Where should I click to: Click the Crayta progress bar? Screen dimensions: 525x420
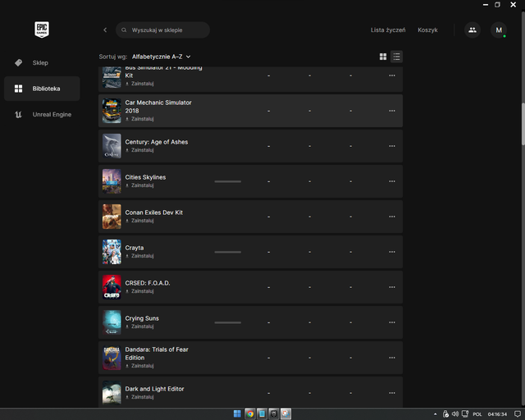point(228,252)
